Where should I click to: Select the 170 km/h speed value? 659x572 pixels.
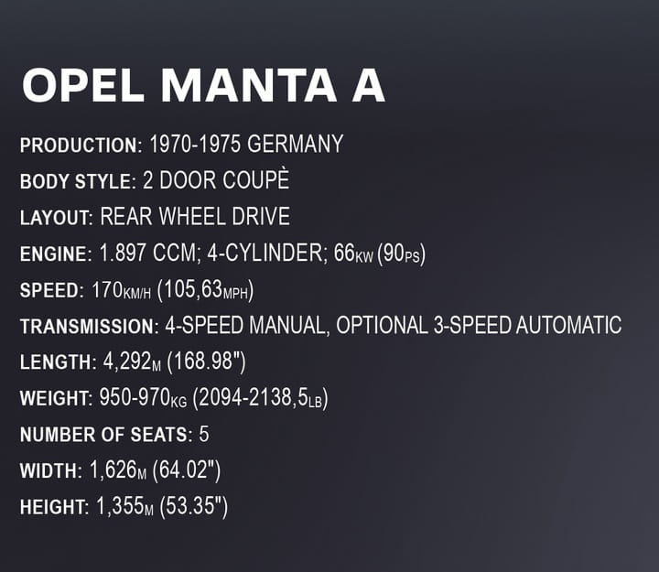click(122, 291)
